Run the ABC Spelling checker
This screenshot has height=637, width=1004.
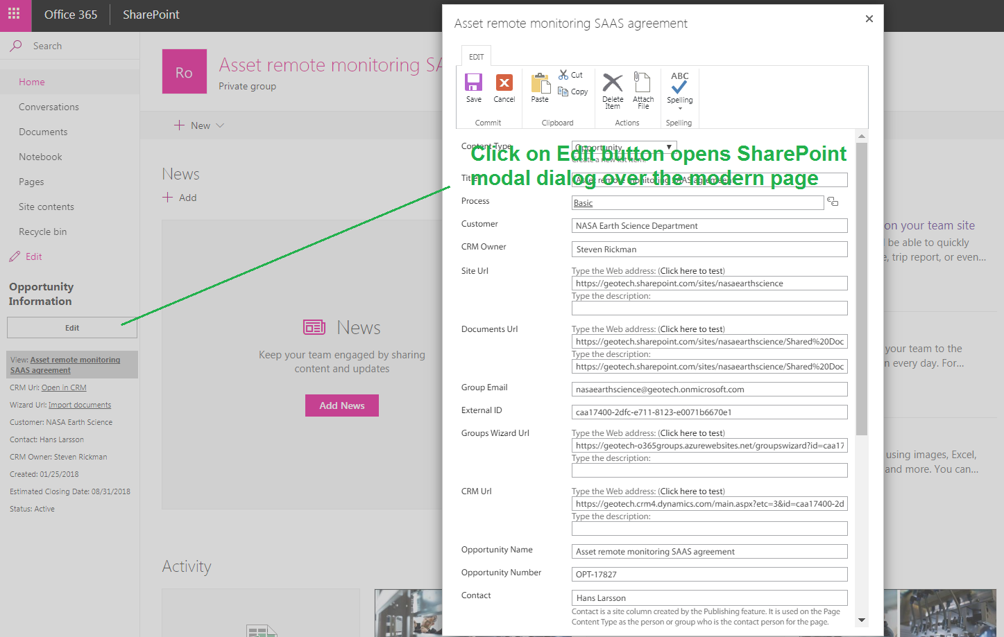(679, 82)
